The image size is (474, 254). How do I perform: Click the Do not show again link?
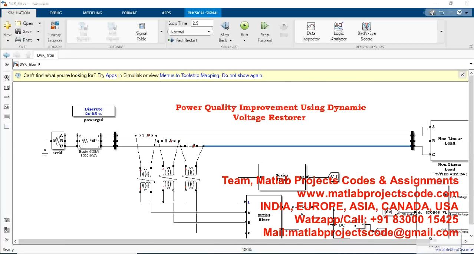click(x=242, y=75)
